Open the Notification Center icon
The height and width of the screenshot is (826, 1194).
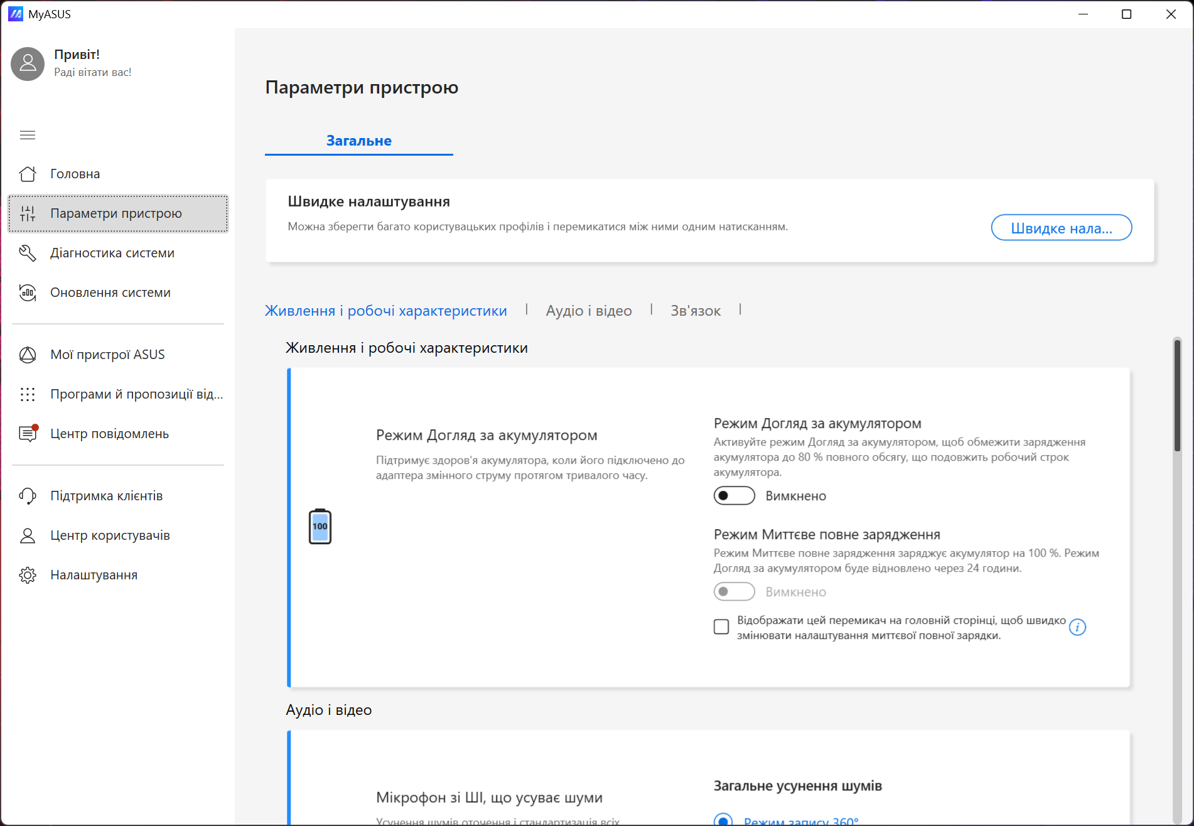click(x=28, y=434)
